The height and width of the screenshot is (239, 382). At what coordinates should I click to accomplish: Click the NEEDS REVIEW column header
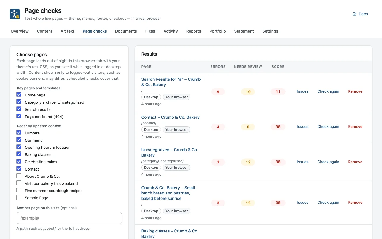[x=248, y=67]
